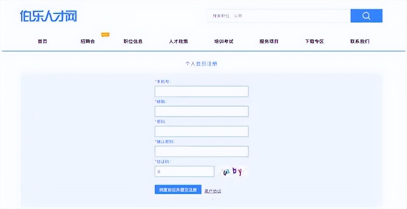Open the 招聘会 menu item
The height and width of the screenshot is (209, 407).
[88, 41]
